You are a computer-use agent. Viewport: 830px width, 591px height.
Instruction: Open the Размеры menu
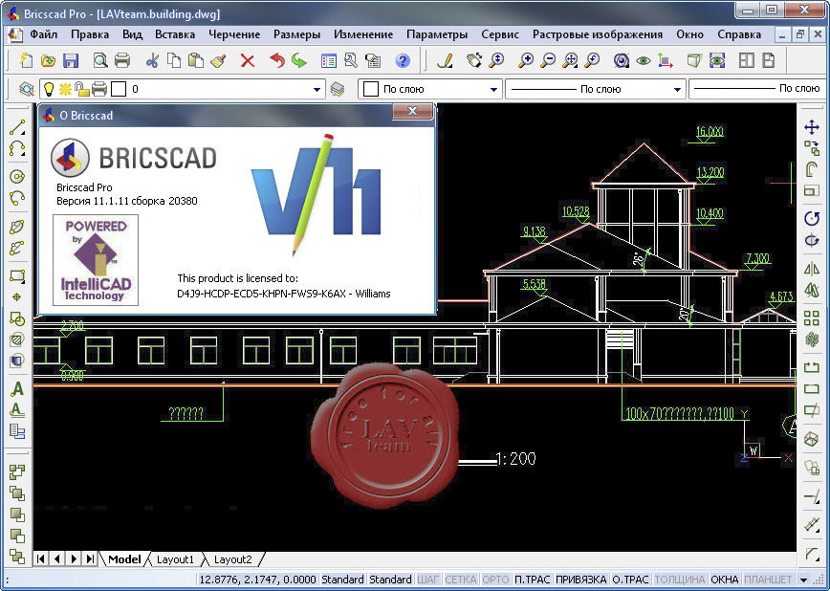[296, 34]
